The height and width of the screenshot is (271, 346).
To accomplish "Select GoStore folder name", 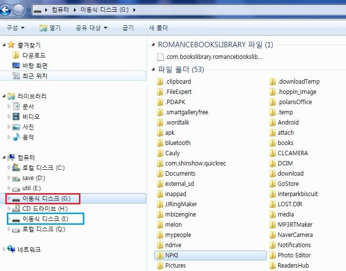I will click(x=288, y=183).
